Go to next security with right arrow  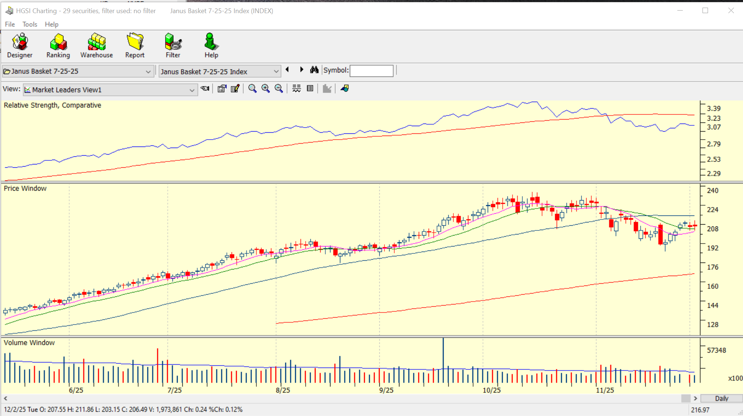click(301, 70)
